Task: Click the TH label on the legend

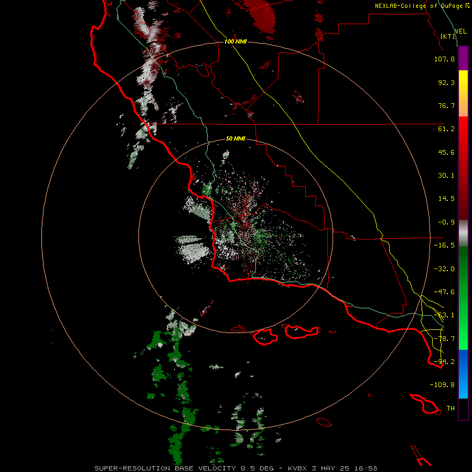Action: tap(450, 409)
